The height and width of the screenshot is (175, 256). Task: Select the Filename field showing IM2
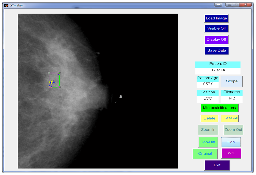tap(231, 99)
